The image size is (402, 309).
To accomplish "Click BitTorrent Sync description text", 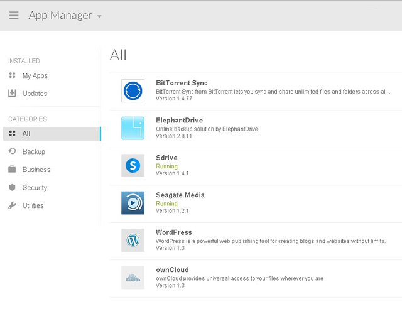I will (x=273, y=92).
